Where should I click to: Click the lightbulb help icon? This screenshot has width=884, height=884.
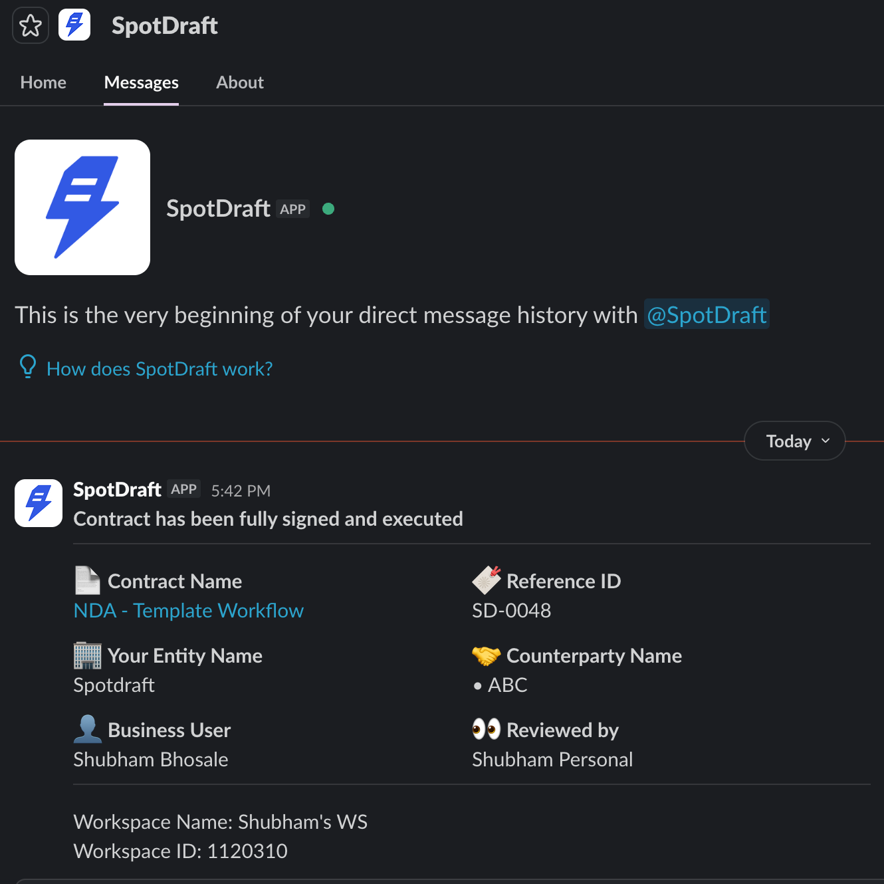(x=28, y=366)
